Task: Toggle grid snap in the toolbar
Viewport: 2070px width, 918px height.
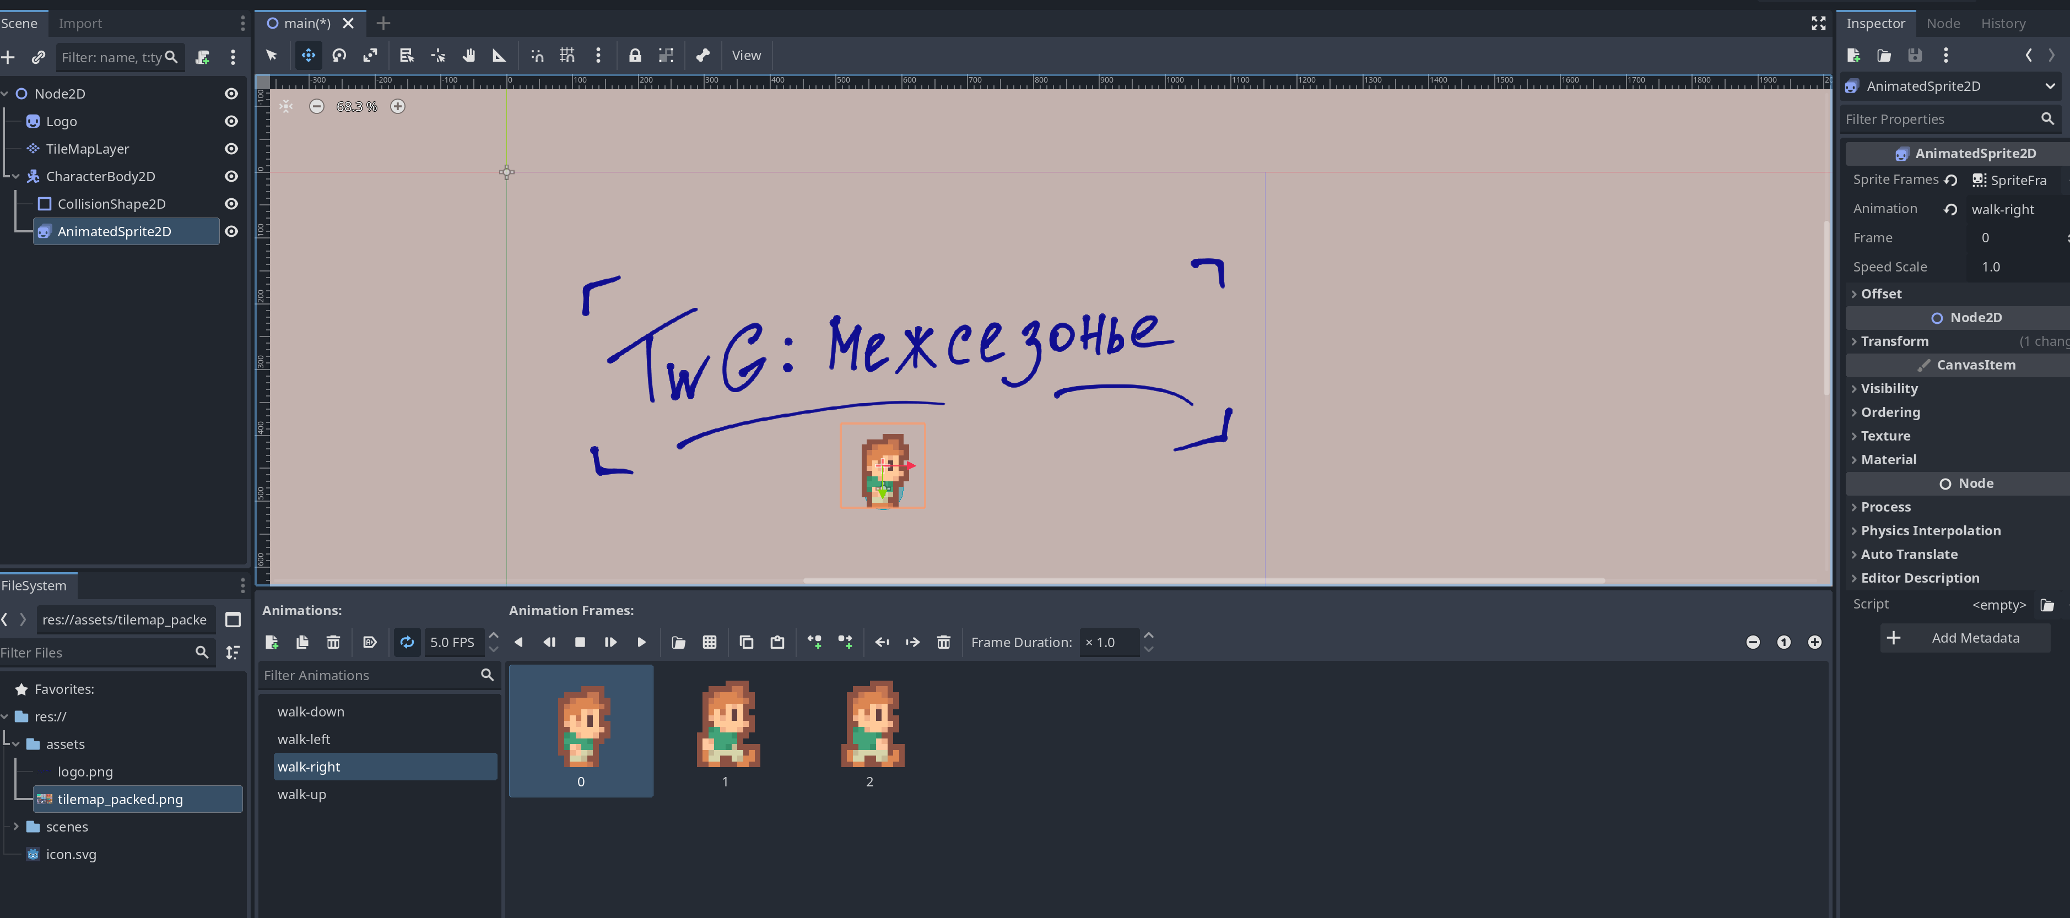Action: coord(568,56)
